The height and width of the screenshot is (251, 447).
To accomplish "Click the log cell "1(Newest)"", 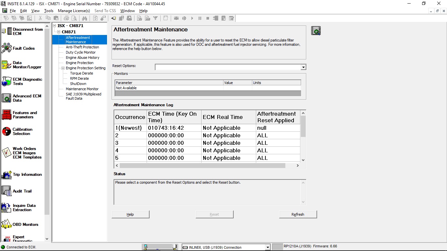I will [130, 128].
